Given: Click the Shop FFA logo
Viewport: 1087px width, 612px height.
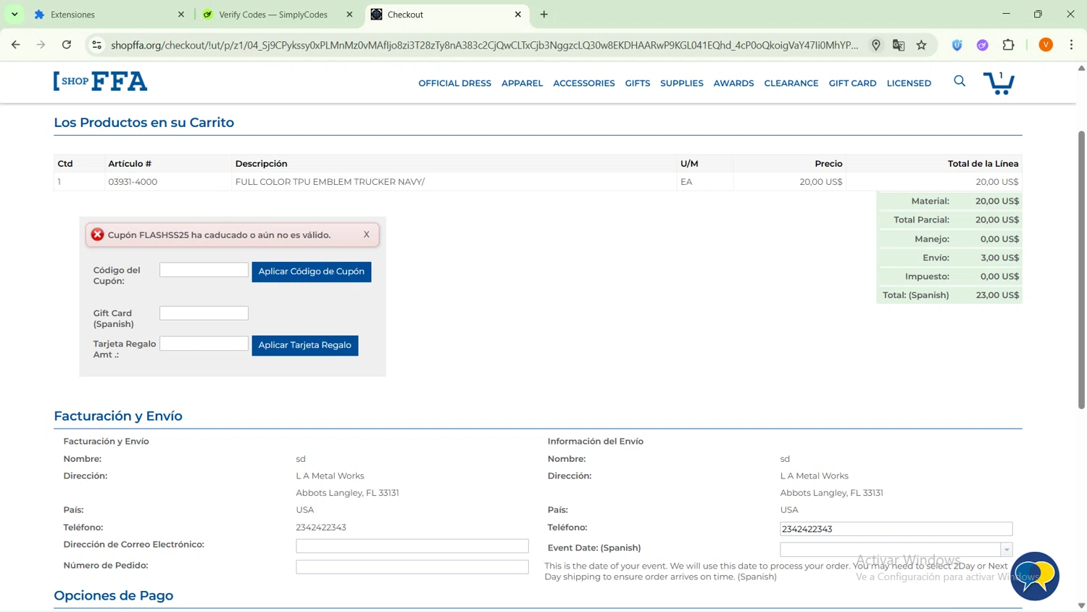Looking at the screenshot, I should point(100,81).
